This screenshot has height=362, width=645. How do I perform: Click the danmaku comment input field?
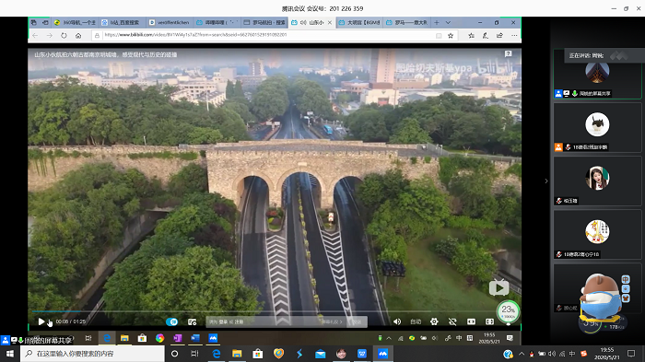click(x=276, y=321)
